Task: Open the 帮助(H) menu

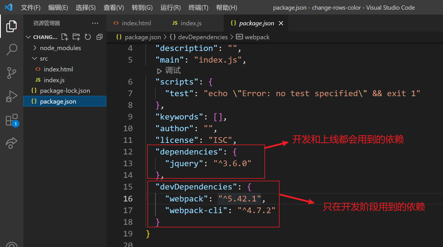Action: pos(226,8)
